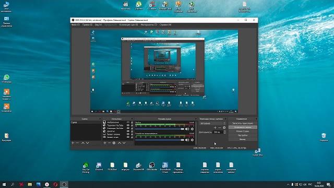Open the Settings button in Controls
This screenshot has width=334, height=188.
(x=243, y=135)
